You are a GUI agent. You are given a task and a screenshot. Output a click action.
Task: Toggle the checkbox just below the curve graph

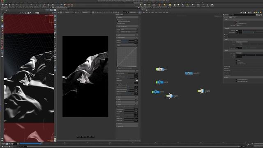pos(117,68)
